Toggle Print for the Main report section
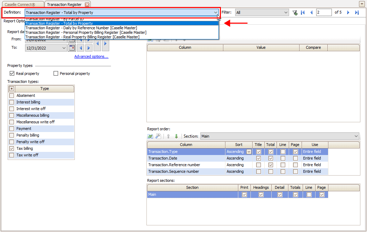The image size is (367, 232). pyautogui.click(x=244, y=194)
